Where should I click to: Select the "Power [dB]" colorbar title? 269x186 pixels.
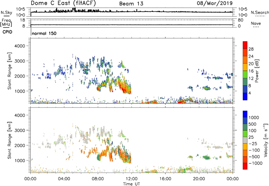tap(257, 71)
